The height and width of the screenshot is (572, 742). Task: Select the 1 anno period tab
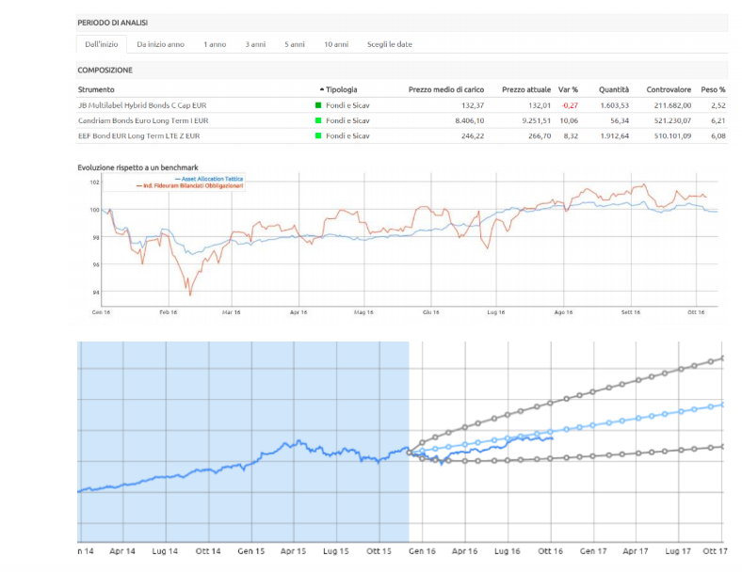(215, 44)
